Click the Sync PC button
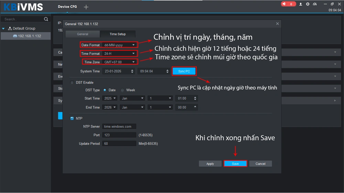 click(x=184, y=71)
